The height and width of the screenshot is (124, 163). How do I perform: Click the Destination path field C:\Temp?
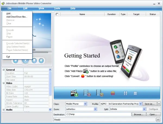98,114
